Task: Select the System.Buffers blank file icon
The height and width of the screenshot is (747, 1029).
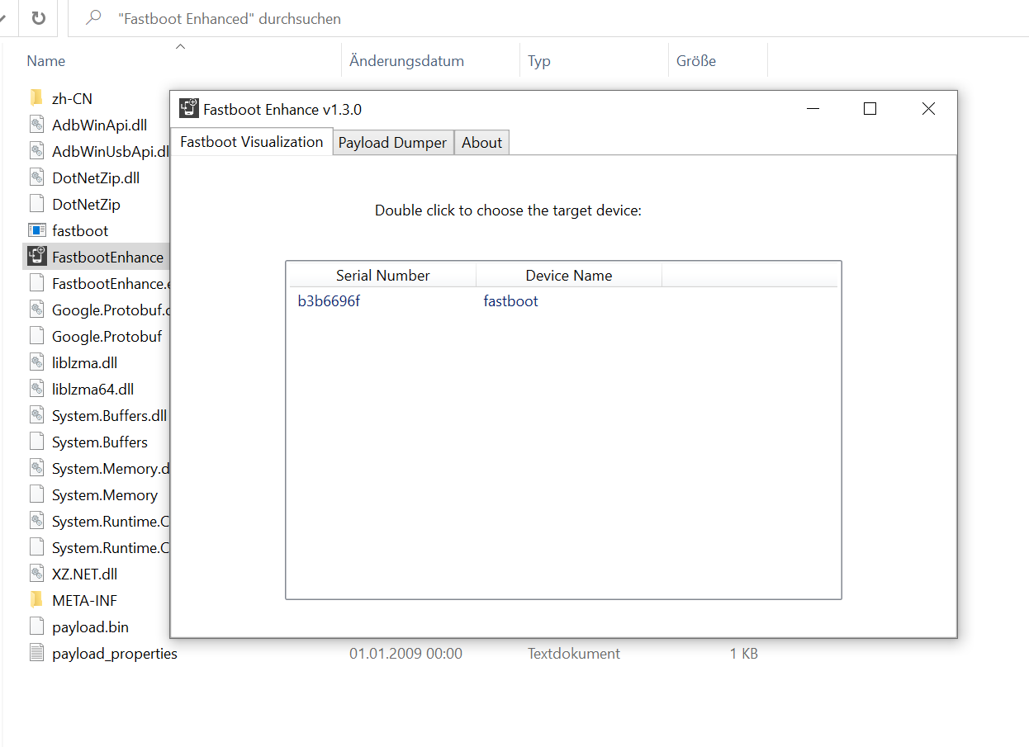Action: (x=36, y=442)
